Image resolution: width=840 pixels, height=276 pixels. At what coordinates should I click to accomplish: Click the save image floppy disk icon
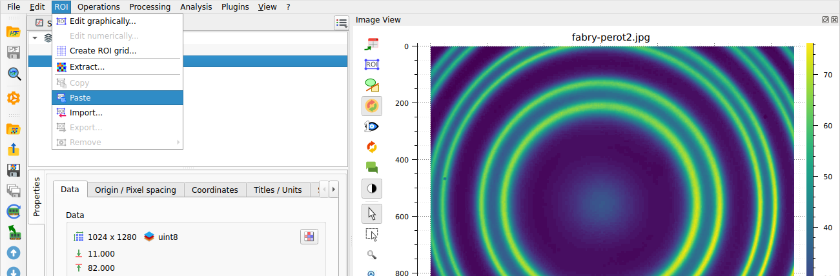13,170
